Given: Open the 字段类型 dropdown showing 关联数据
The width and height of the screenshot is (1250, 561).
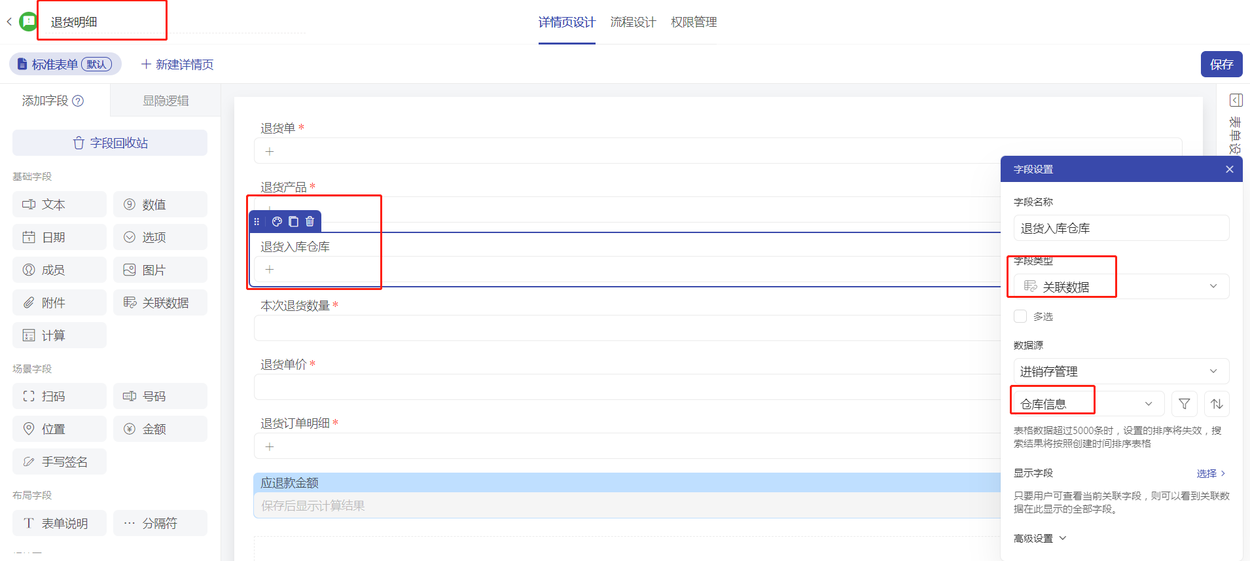Looking at the screenshot, I should 1121,286.
